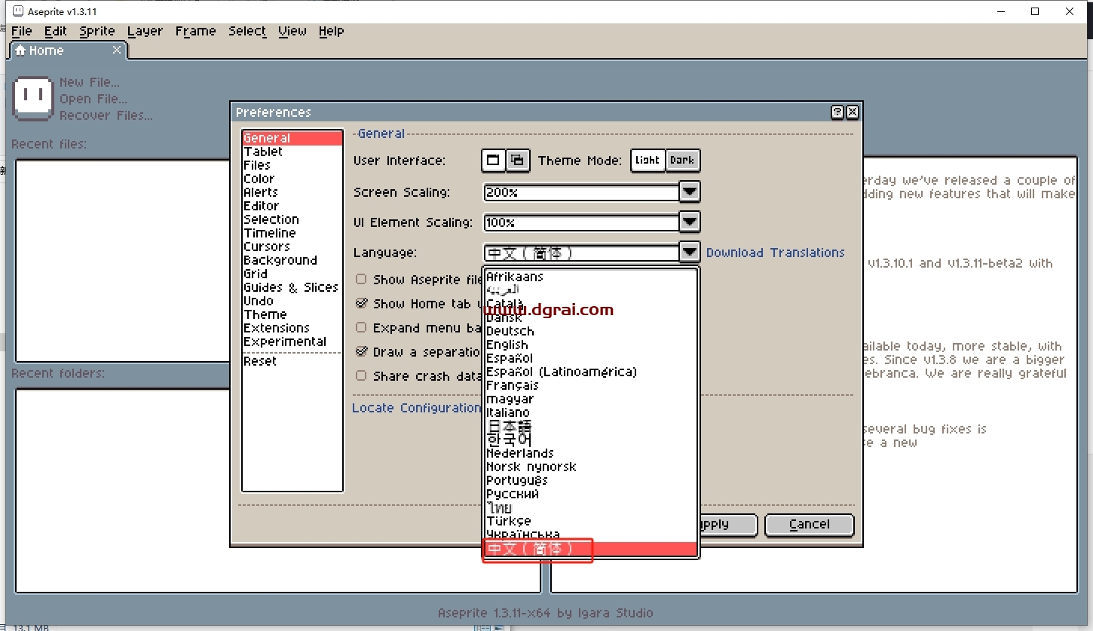Select the General preferences section

coord(292,138)
